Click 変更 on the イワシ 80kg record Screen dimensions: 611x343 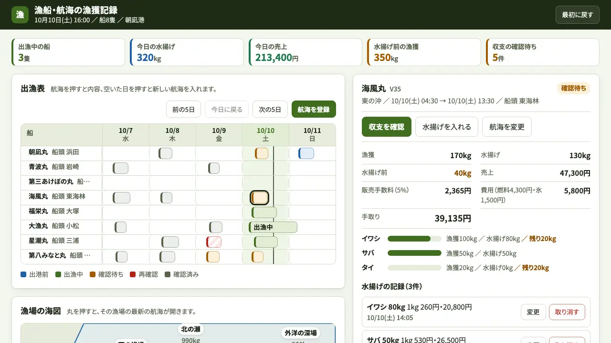(x=533, y=312)
